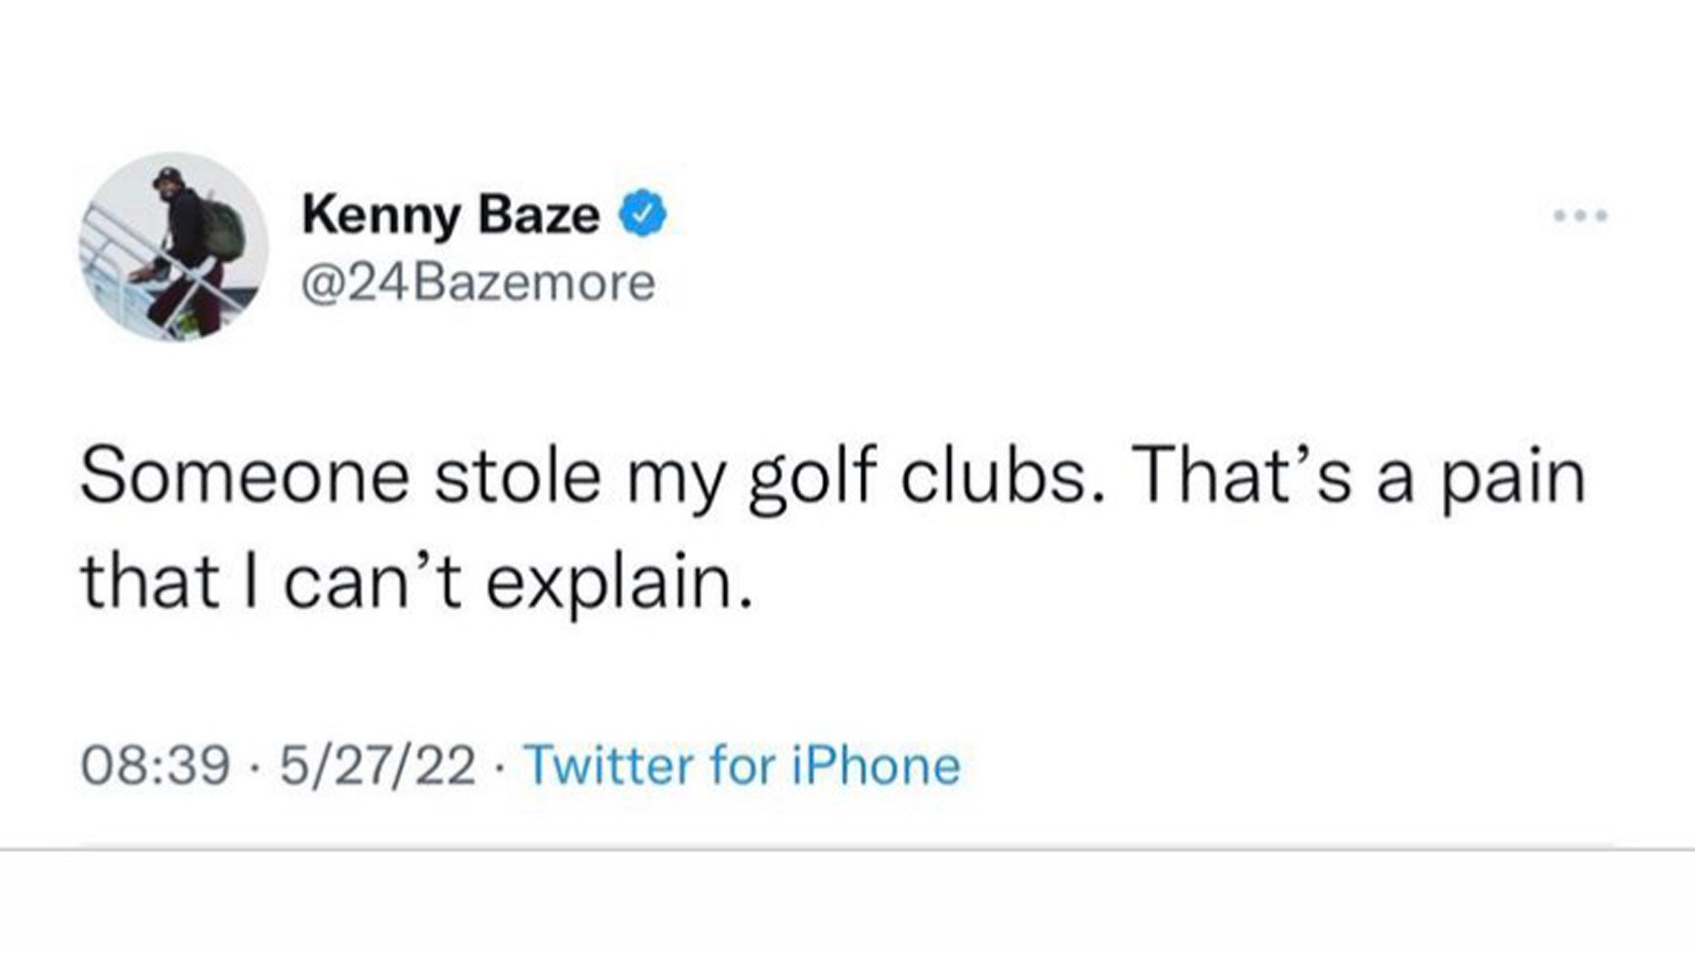The image size is (1695, 953).
Task: Click the display name Kenny Baze
Action: [450, 215]
